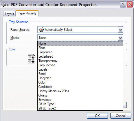Choose Plain media type
The image size is (134, 121).
pos(80,48)
